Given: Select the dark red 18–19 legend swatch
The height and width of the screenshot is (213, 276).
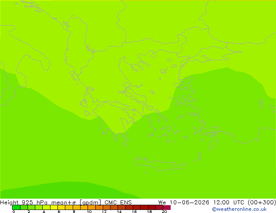Looking at the screenshot, I should tap(152, 207).
